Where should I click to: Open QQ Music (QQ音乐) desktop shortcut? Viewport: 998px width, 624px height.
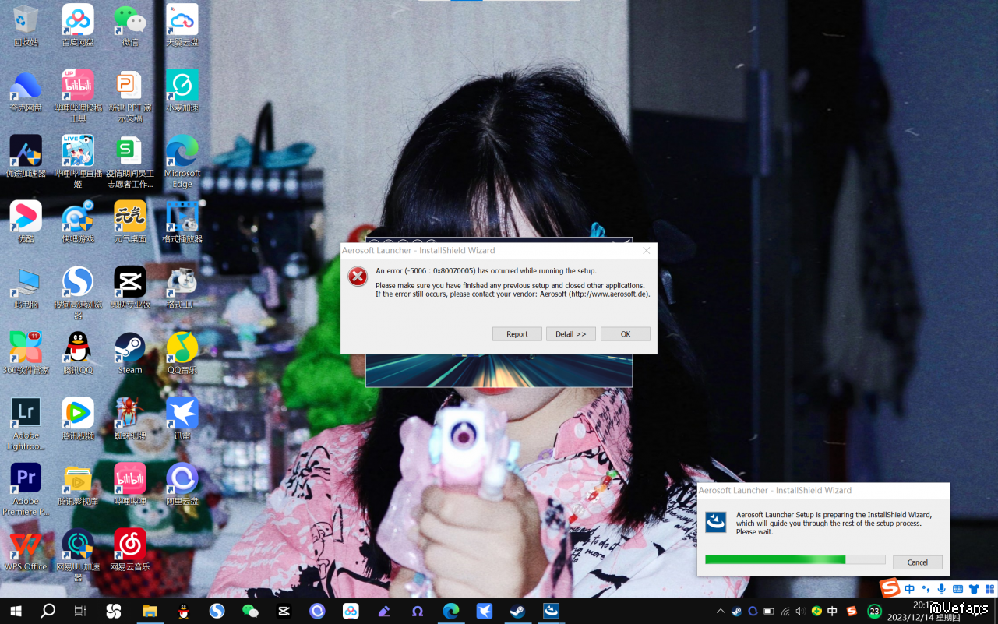[x=182, y=353]
